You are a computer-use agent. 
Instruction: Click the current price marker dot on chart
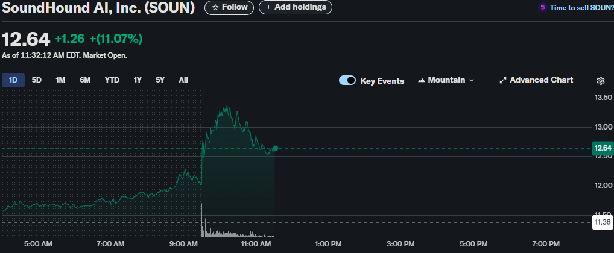click(x=276, y=148)
